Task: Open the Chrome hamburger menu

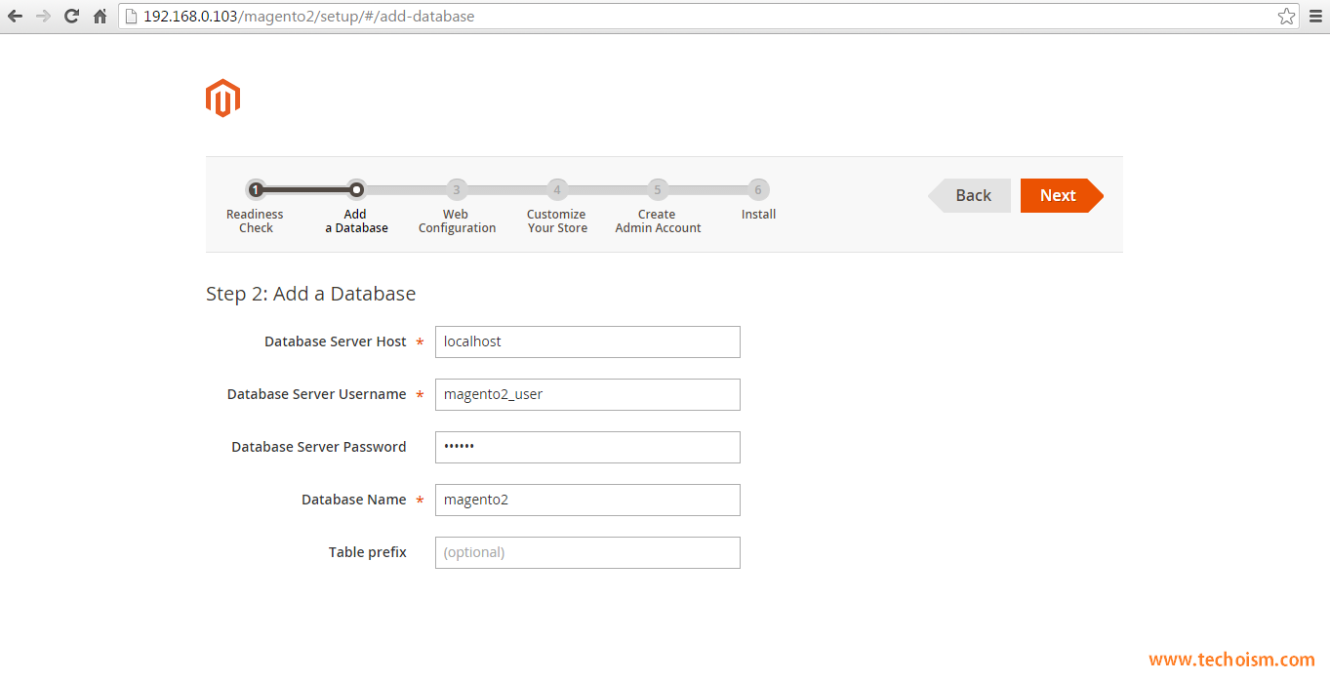Action: tap(1315, 17)
